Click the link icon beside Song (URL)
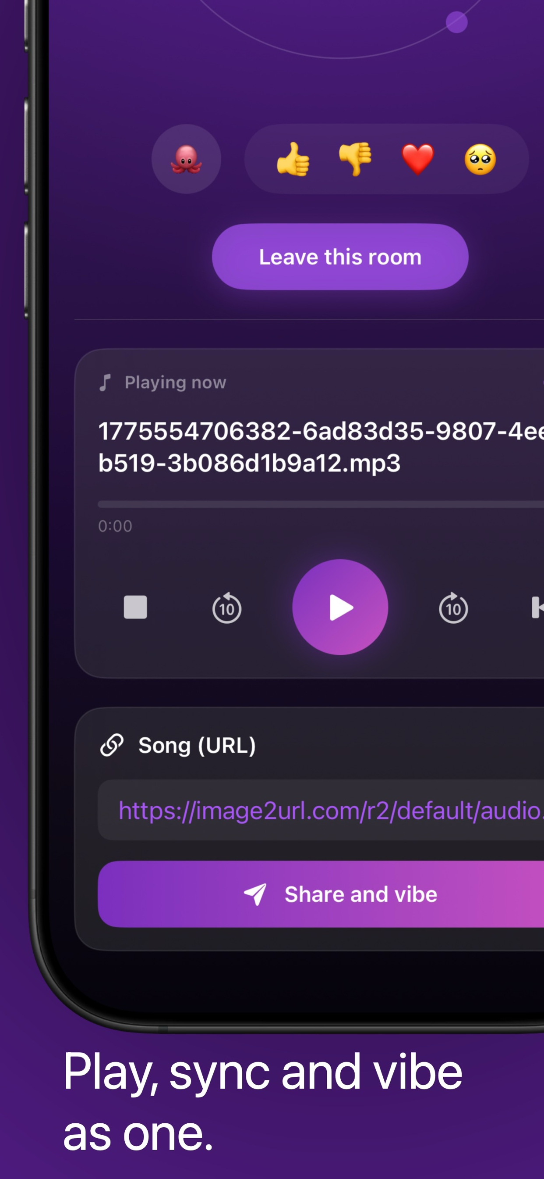The height and width of the screenshot is (1179, 544). (x=112, y=745)
